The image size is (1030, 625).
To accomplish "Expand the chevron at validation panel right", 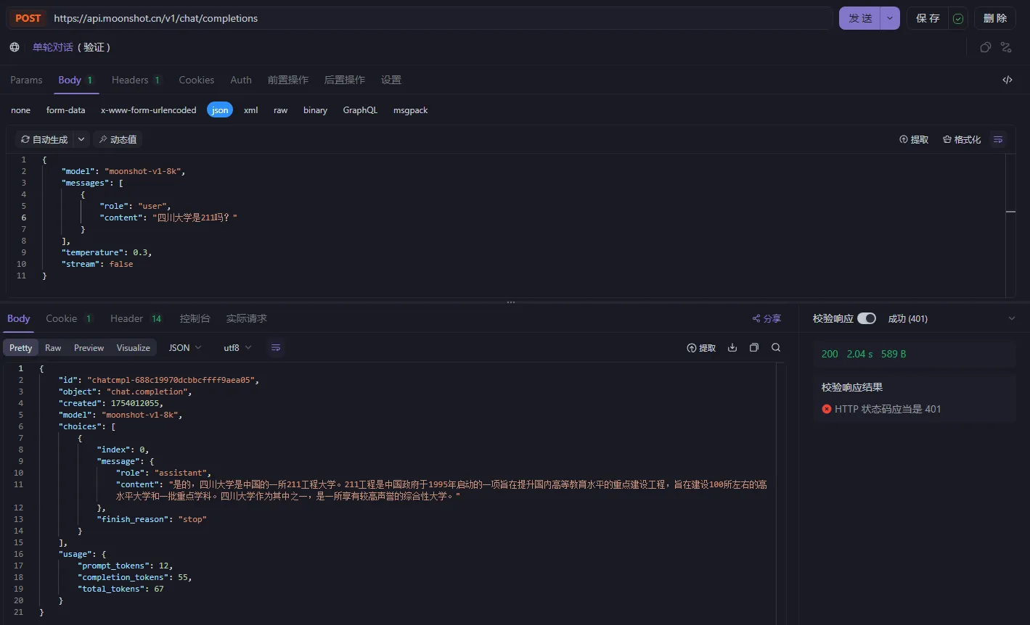I will [x=1012, y=318].
